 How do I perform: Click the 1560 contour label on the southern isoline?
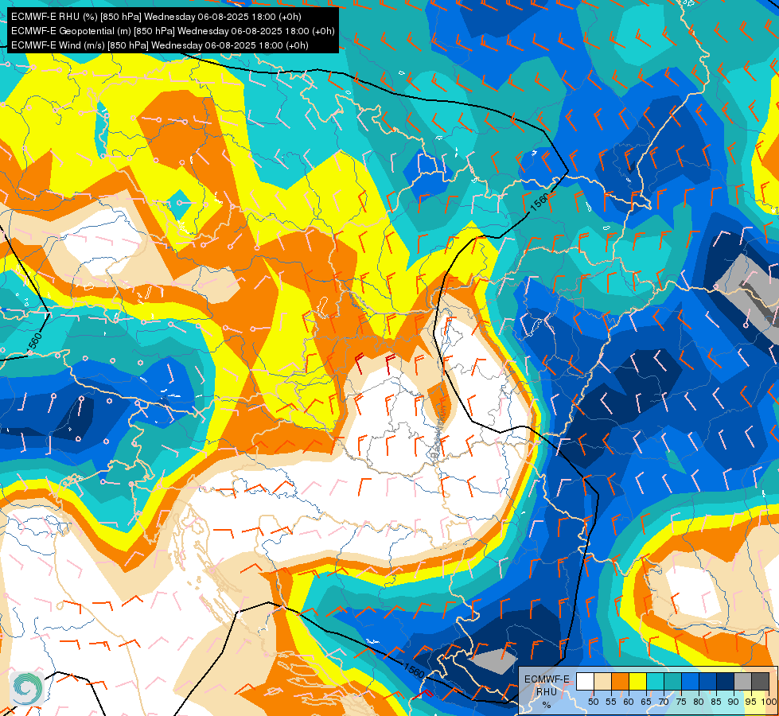click(414, 671)
